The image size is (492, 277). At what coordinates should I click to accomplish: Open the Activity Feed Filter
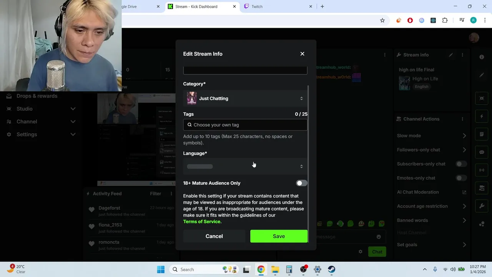pos(155,194)
